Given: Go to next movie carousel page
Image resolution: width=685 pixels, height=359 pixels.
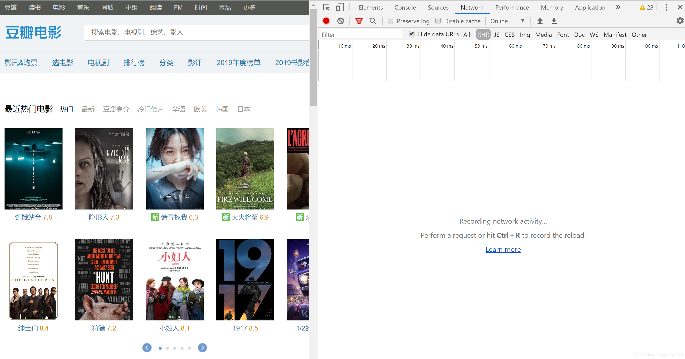Looking at the screenshot, I should pyautogui.click(x=202, y=347).
